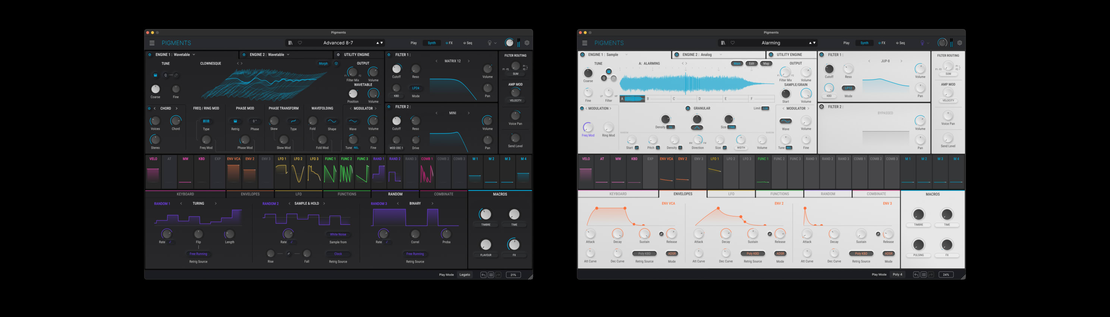1110x317 pixels.
Task: Click Env VCA Poly KBD retrig button
Action: (x=645, y=254)
